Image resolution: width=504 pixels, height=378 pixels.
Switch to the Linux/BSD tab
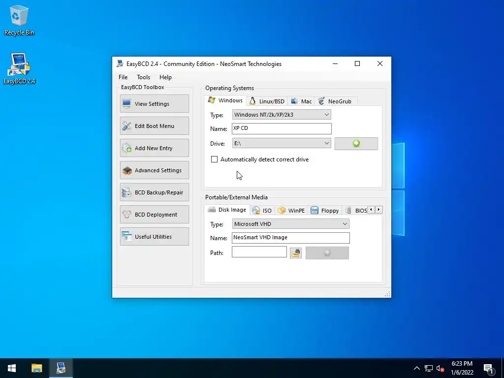[x=267, y=101]
